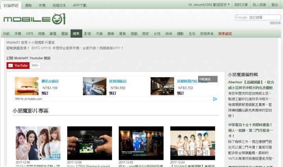Viewport: 283px width, 167px height.
Task: Click the YouTube subscribe button
Action: pyautogui.click(x=18, y=65)
